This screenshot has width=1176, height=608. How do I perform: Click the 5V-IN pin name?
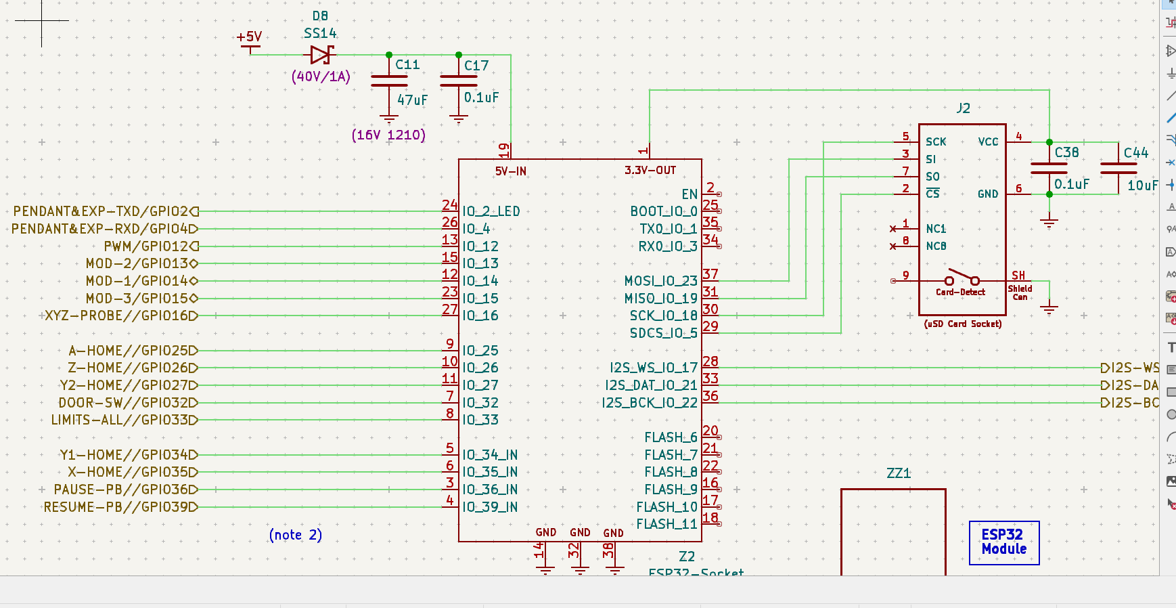(511, 172)
